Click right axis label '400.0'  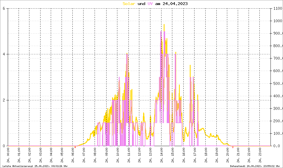point(278,96)
